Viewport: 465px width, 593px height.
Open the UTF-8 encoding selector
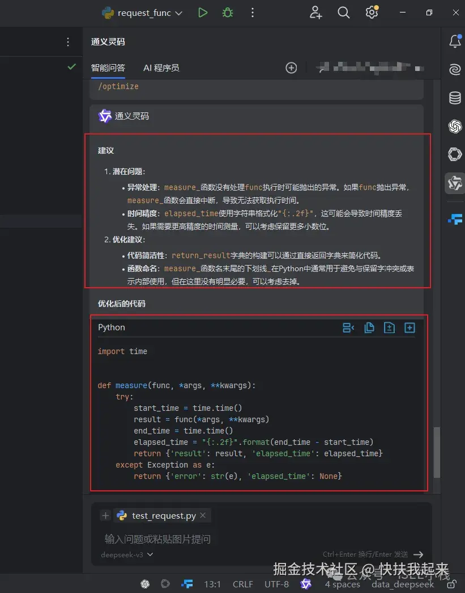coord(276,584)
